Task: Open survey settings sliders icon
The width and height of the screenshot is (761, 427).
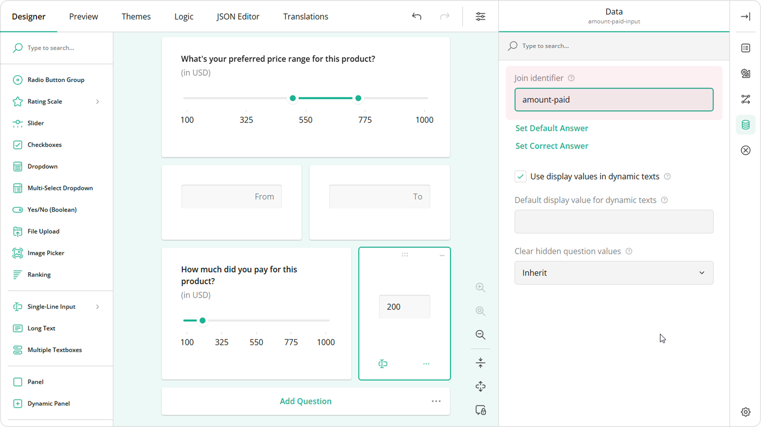Action: click(x=480, y=16)
